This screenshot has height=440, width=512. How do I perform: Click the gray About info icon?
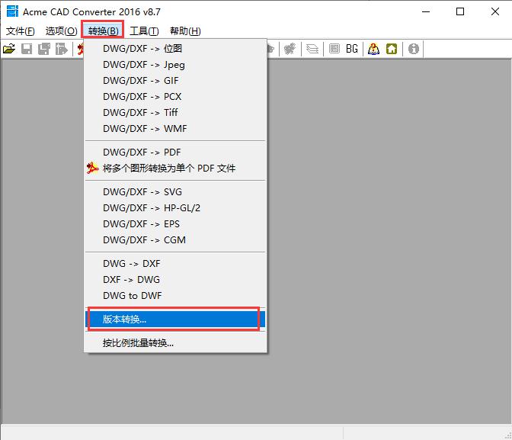pyautogui.click(x=414, y=49)
